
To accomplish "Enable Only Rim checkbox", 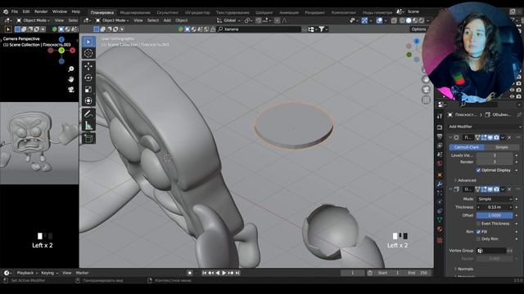I will pyautogui.click(x=478, y=239).
